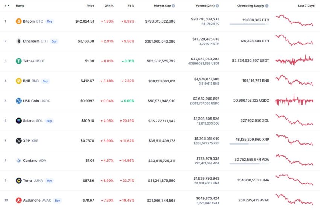
Task: Click the Terra LUNA logo icon
Action: click(19, 180)
